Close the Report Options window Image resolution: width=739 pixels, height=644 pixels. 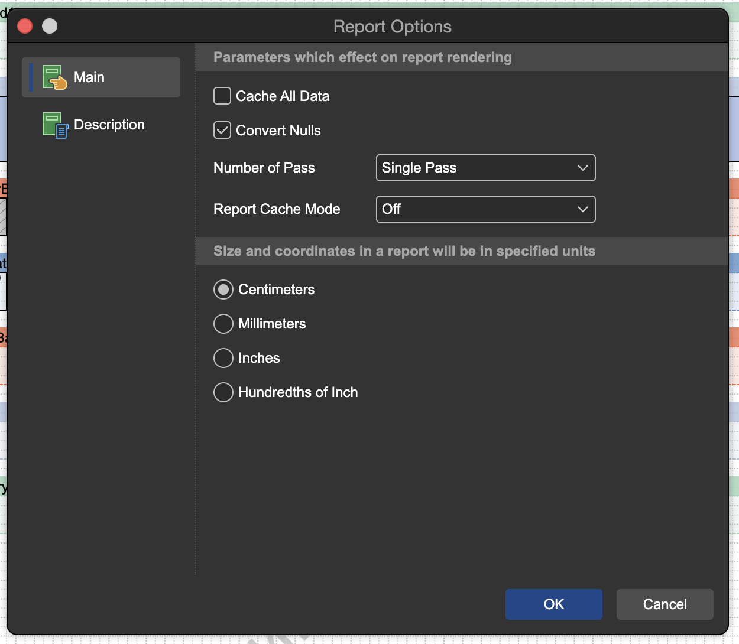[25, 26]
